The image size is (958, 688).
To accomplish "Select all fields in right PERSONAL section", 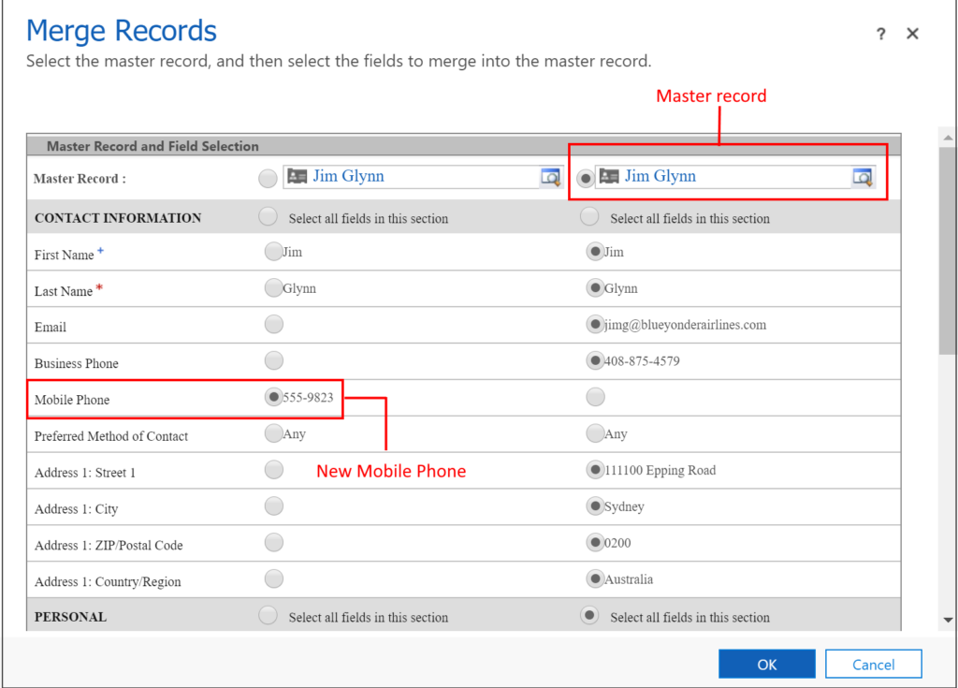I will point(589,615).
